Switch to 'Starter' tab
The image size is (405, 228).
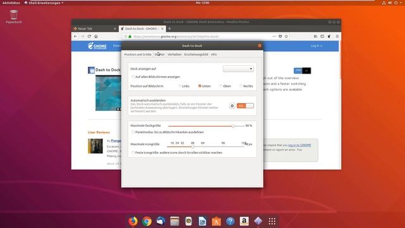pyautogui.click(x=159, y=54)
